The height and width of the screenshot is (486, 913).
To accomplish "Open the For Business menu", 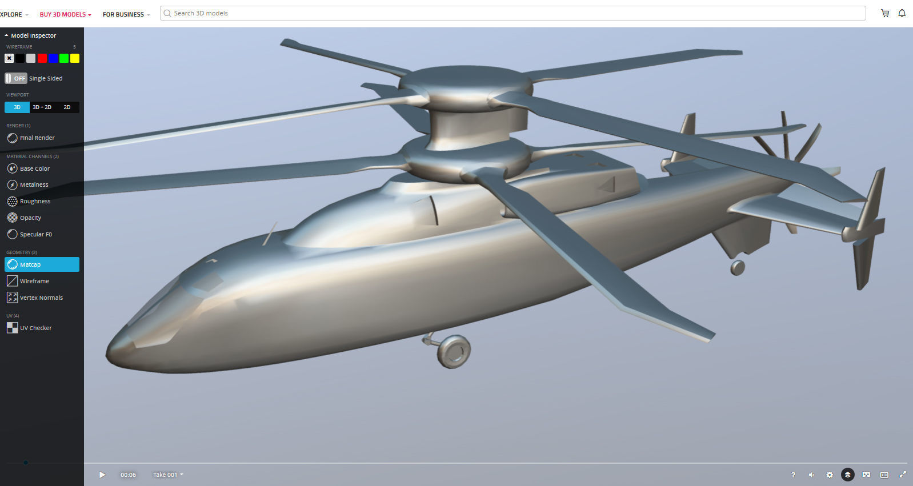I will (126, 14).
